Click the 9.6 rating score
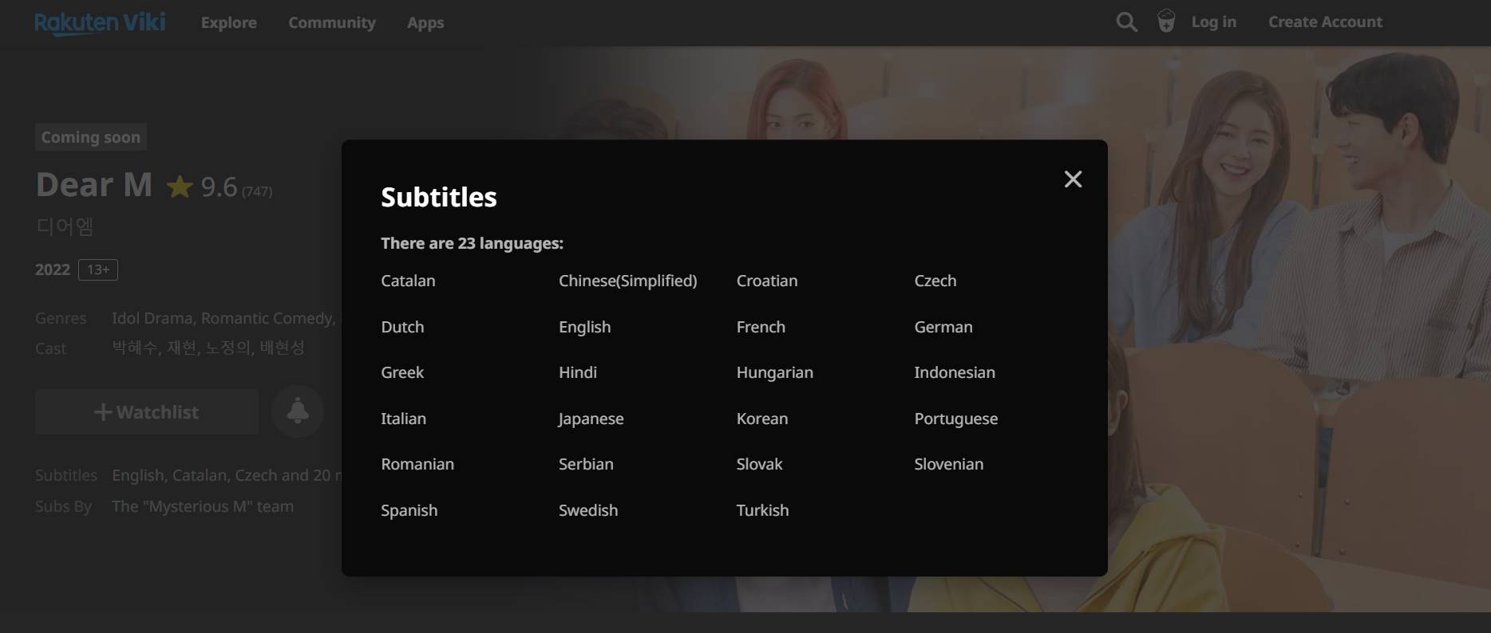Image resolution: width=1491 pixels, height=633 pixels. [x=219, y=187]
